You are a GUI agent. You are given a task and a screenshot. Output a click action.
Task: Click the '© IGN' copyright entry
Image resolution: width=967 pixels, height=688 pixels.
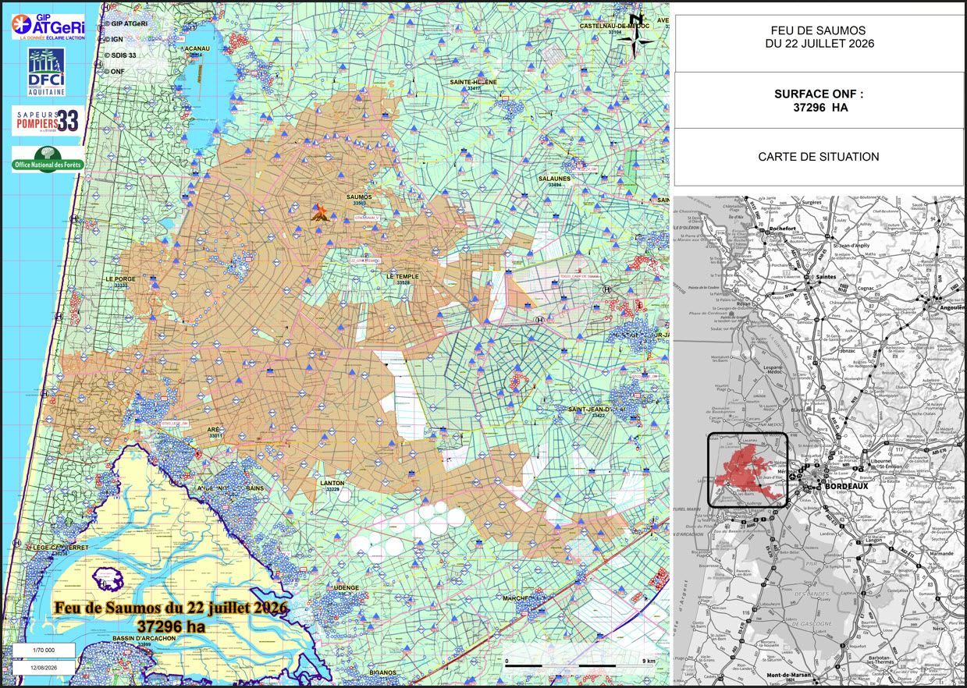click(x=114, y=39)
